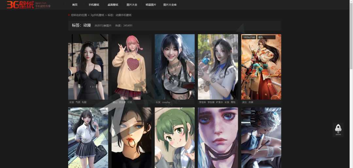This screenshot has height=168, width=353.
Task: Go to 手机壁纸 in navigation bar
Action: [94, 5]
